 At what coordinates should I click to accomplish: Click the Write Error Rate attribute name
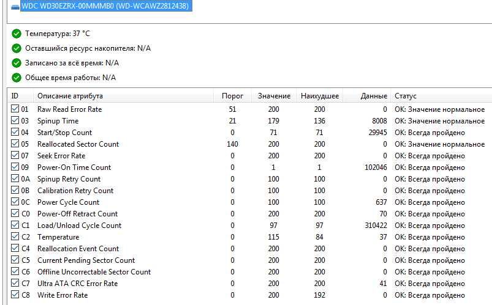point(62,295)
